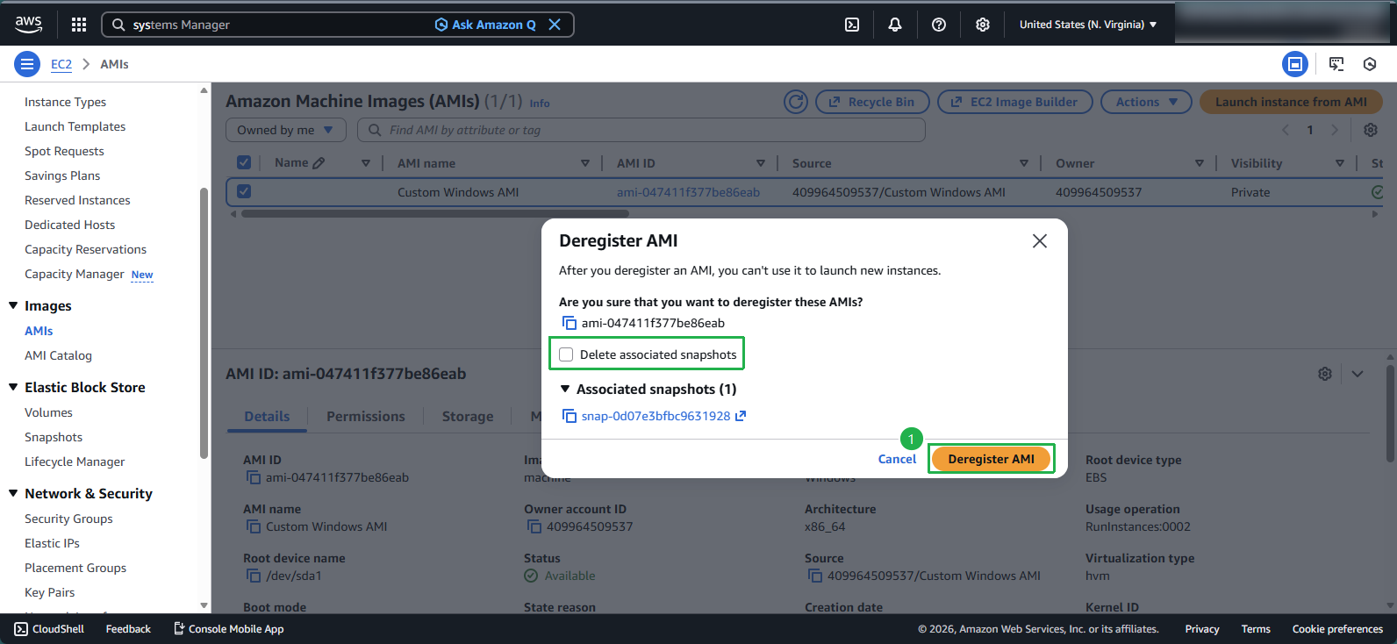Open the notifications bell
This screenshot has width=1397, height=644.
(x=895, y=25)
